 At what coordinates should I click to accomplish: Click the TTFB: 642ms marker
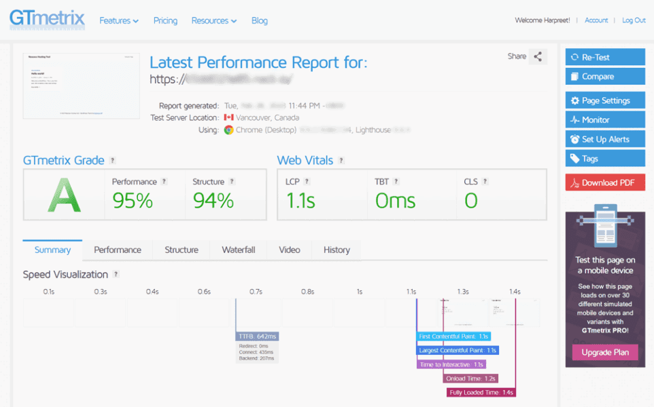coord(258,336)
